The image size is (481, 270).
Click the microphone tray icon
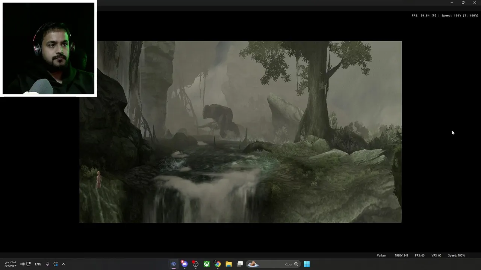click(x=47, y=264)
